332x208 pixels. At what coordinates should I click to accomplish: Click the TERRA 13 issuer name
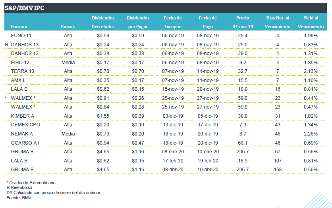(23, 71)
